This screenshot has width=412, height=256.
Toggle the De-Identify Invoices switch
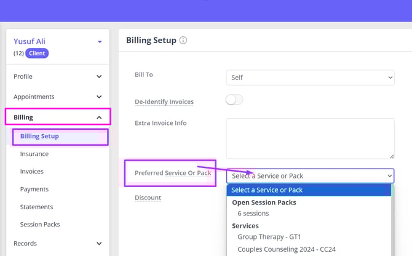[x=234, y=100]
